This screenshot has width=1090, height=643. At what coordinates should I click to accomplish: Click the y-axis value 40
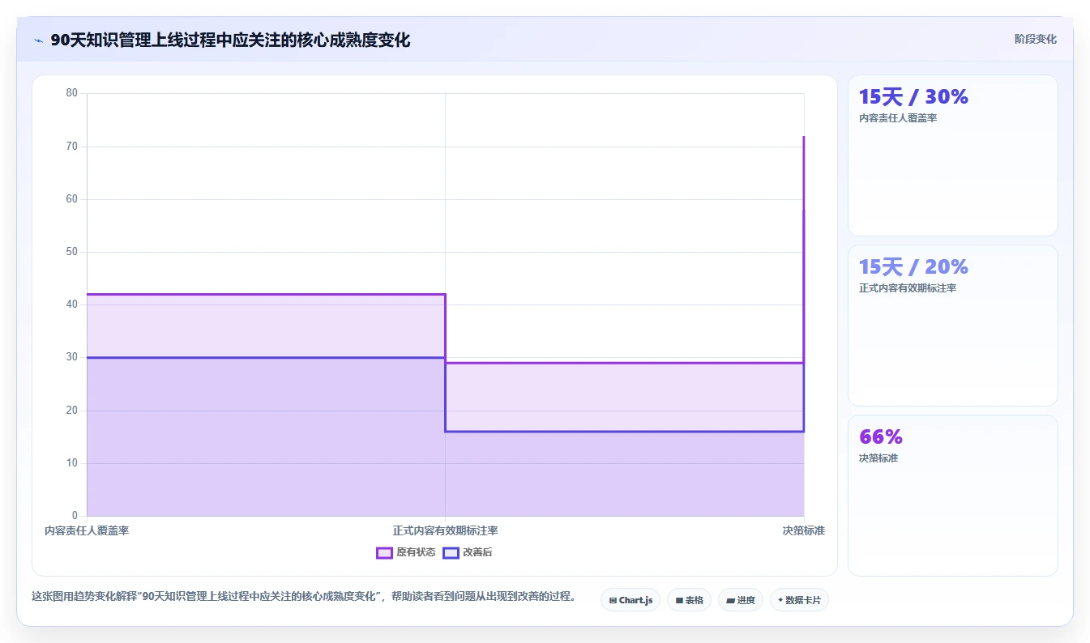pos(71,304)
